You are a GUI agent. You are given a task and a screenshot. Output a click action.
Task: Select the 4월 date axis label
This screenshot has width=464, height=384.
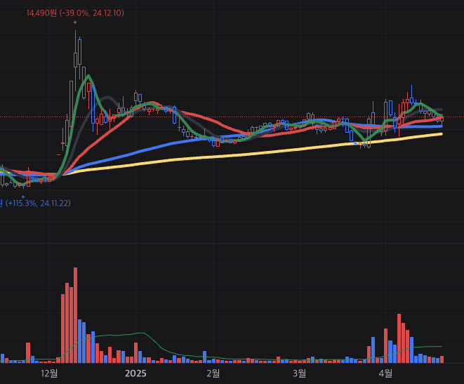(385, 373)
